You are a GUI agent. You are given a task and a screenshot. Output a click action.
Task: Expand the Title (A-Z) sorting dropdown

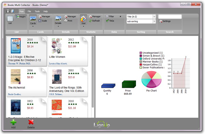pyautogui.click(x=154, y=17)
